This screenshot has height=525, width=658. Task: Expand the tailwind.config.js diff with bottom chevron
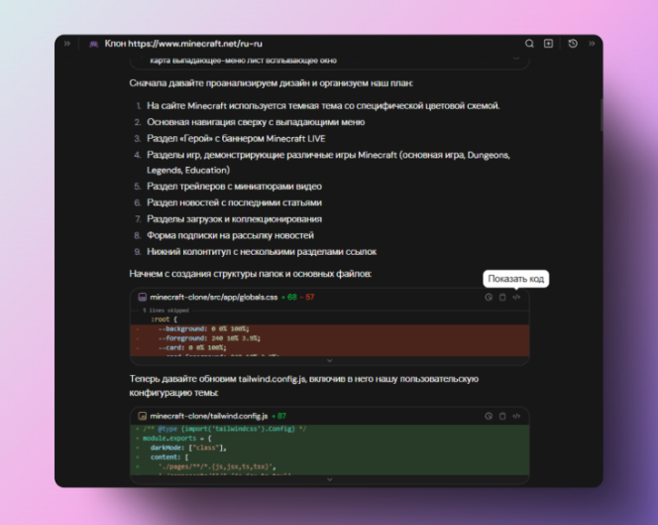point(330,479)
